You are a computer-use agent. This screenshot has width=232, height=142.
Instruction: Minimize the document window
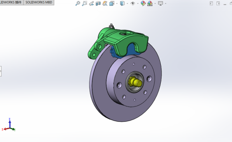225,4
